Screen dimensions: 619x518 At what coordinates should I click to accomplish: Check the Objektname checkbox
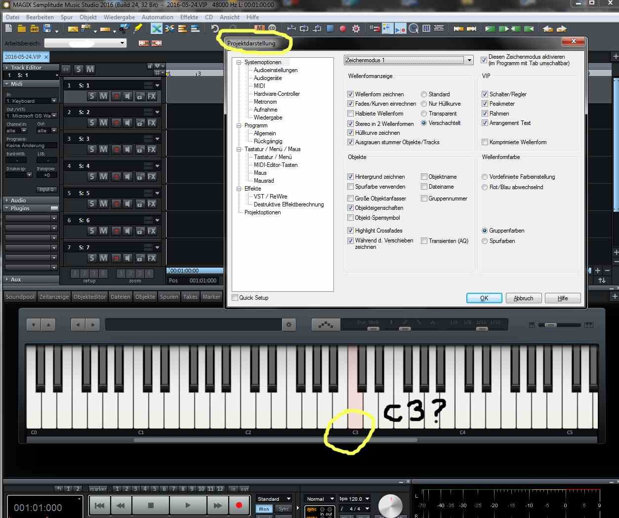424,177
